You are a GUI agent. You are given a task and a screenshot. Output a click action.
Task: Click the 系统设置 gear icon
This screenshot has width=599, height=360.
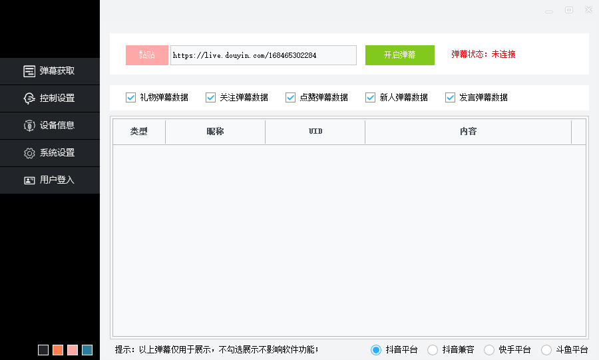[x=29, y=153]
